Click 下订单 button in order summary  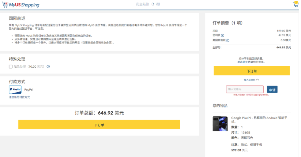click(252, 71)
